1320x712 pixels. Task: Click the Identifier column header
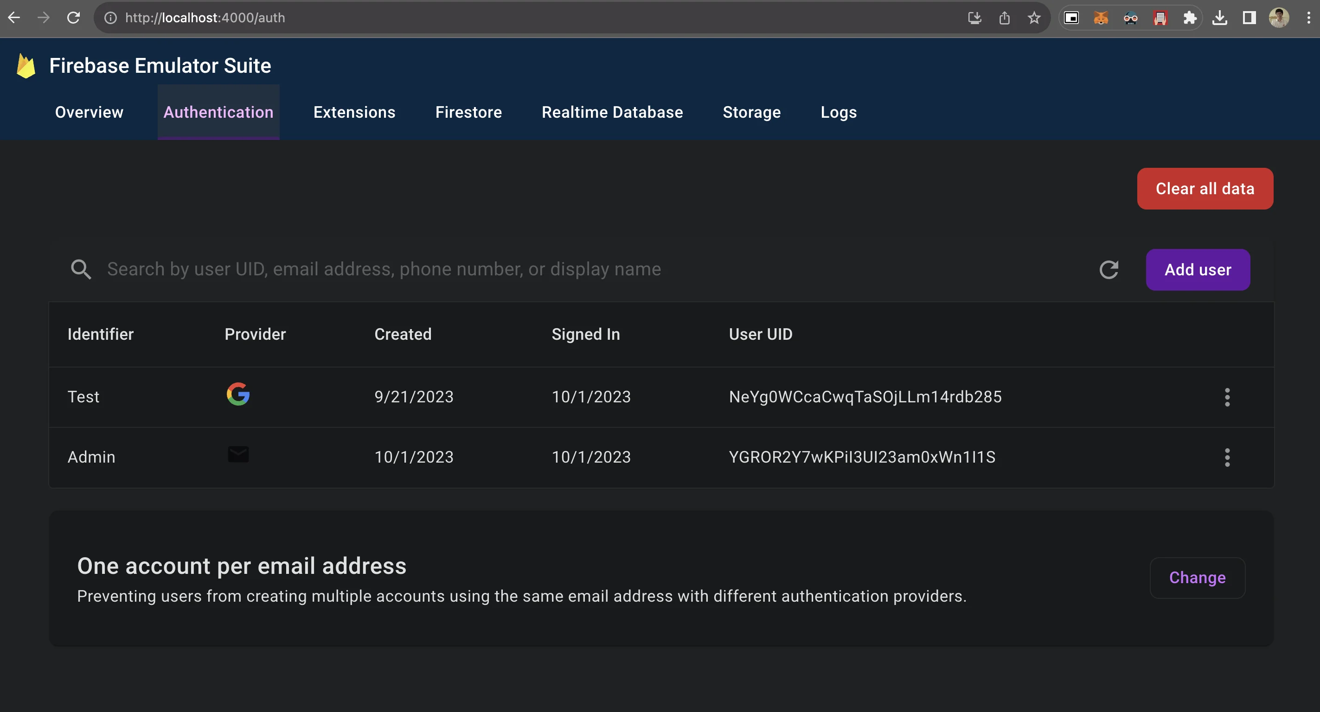(x=101, y=335)
